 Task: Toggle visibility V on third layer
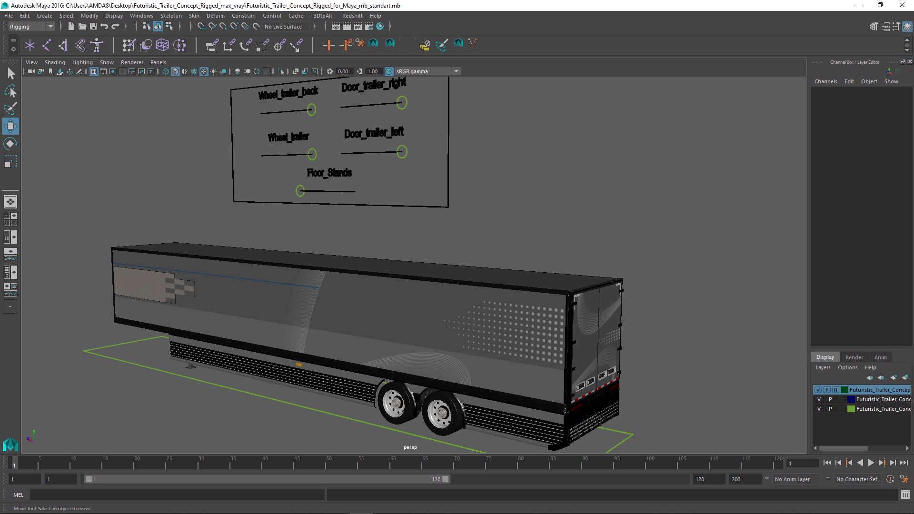click(x=819, y=409)
